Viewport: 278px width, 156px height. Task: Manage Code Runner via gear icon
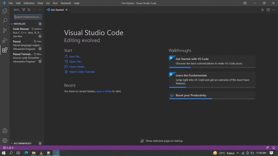click(x=40, y=36)
